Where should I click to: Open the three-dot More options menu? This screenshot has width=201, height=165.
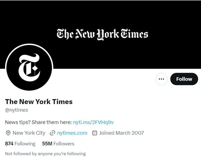[161, 79]
